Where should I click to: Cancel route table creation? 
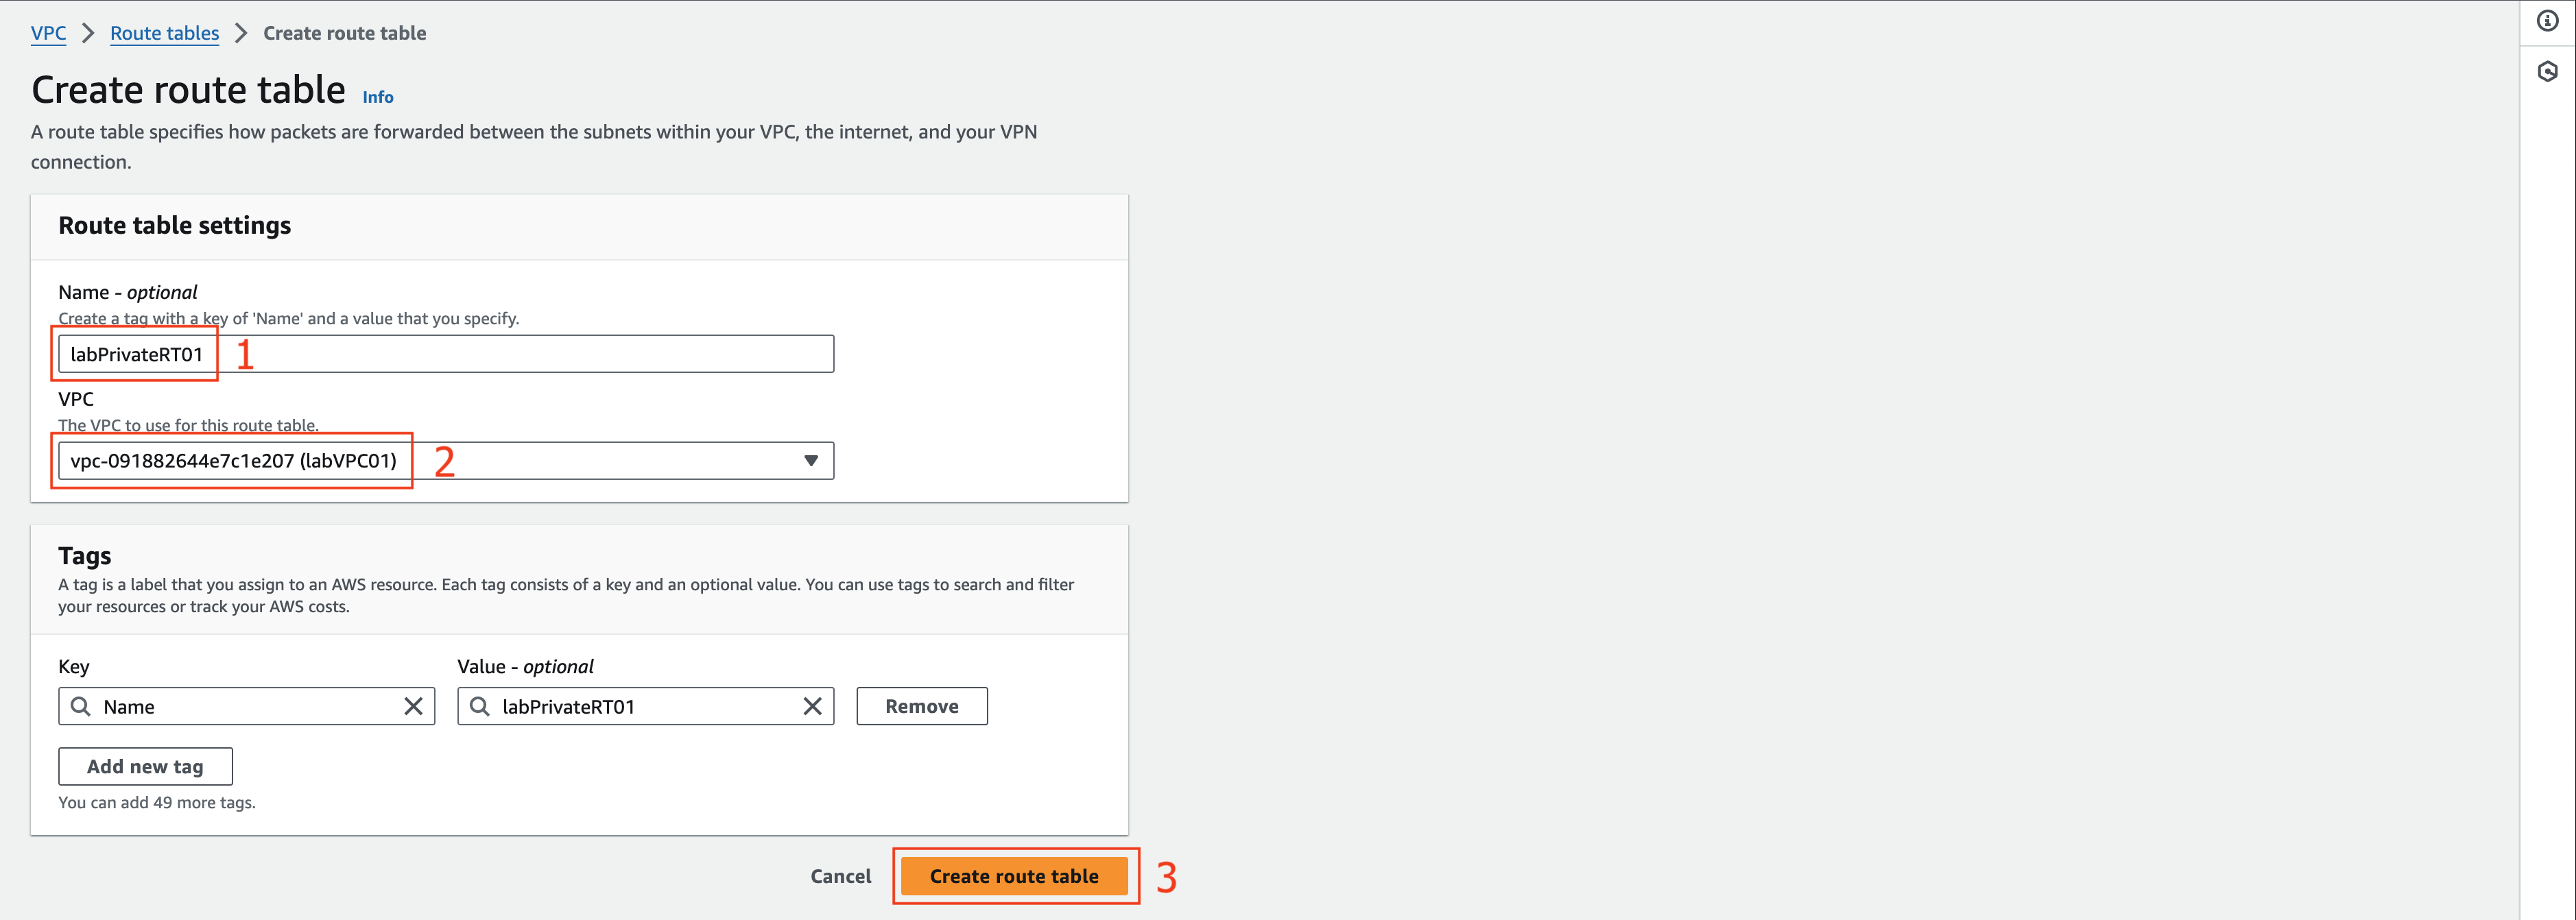coord(840,876)
